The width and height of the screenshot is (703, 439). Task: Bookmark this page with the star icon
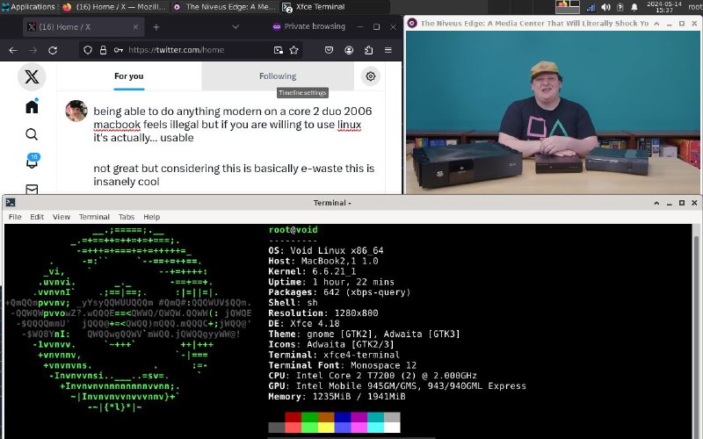(294, 50)
